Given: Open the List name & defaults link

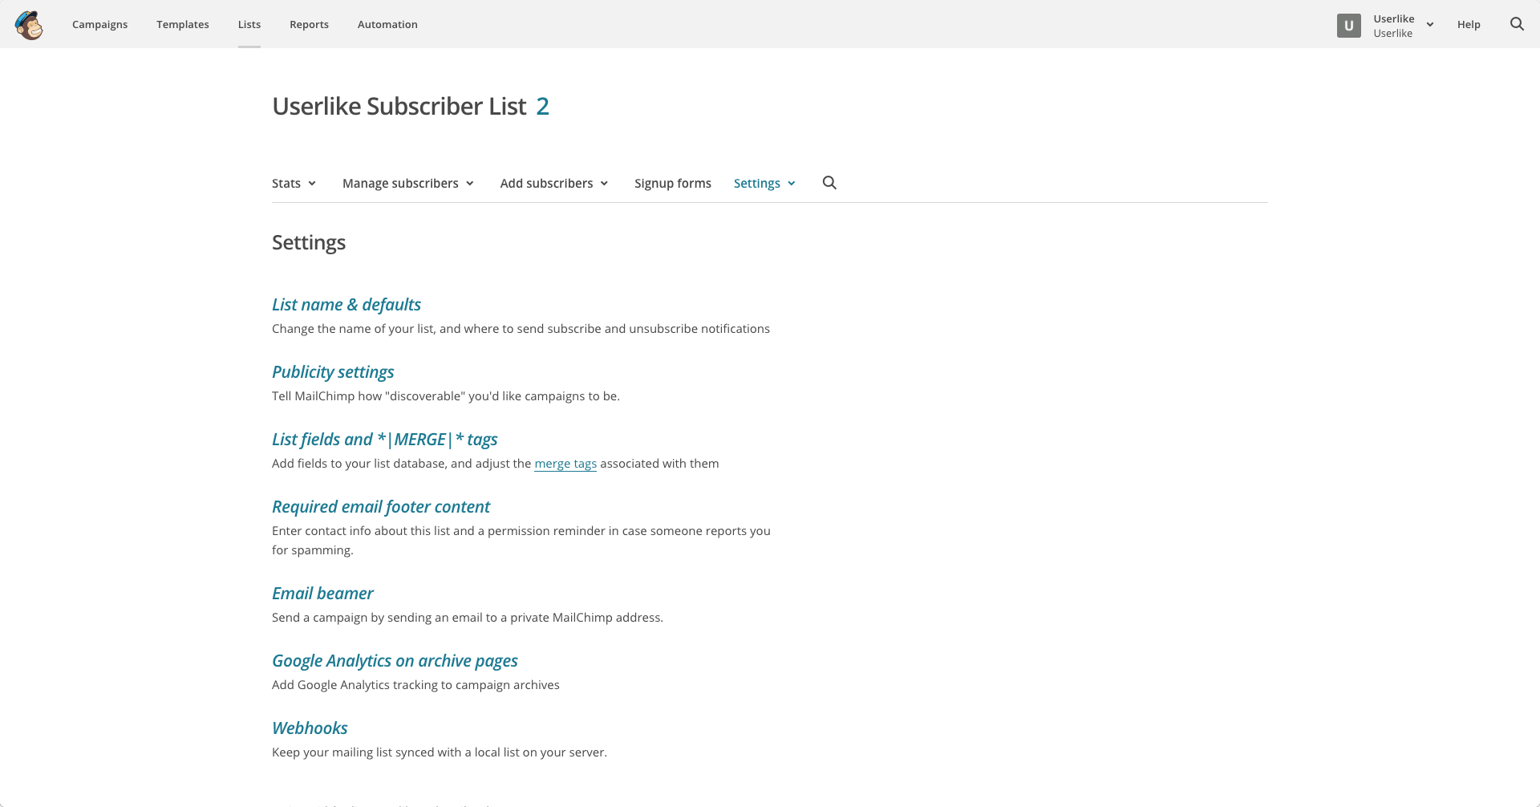Looking at the screenshot, I should coord(346,305).
